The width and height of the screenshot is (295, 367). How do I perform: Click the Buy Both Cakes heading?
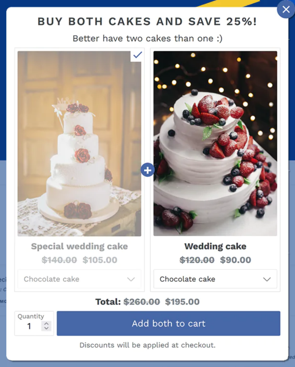click(x=147, y=22)
